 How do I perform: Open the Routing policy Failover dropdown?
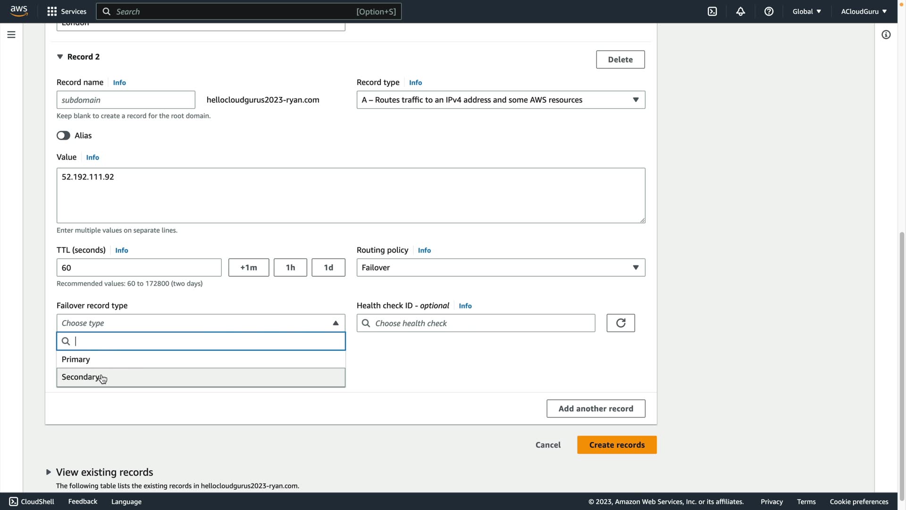click(501, 267)
